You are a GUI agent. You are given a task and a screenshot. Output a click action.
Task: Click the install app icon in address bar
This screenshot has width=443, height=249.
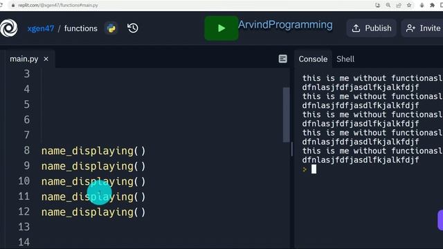point(378,5)
